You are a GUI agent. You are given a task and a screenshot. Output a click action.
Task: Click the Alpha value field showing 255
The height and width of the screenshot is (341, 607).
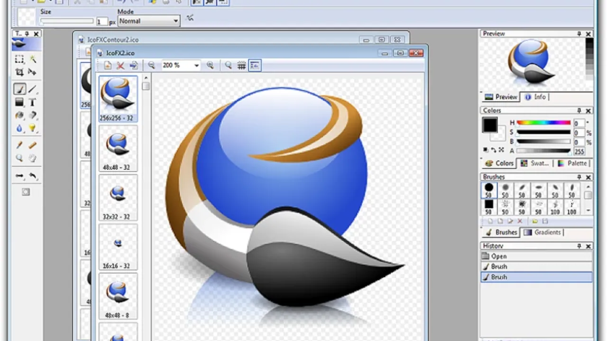click(579, 152)
